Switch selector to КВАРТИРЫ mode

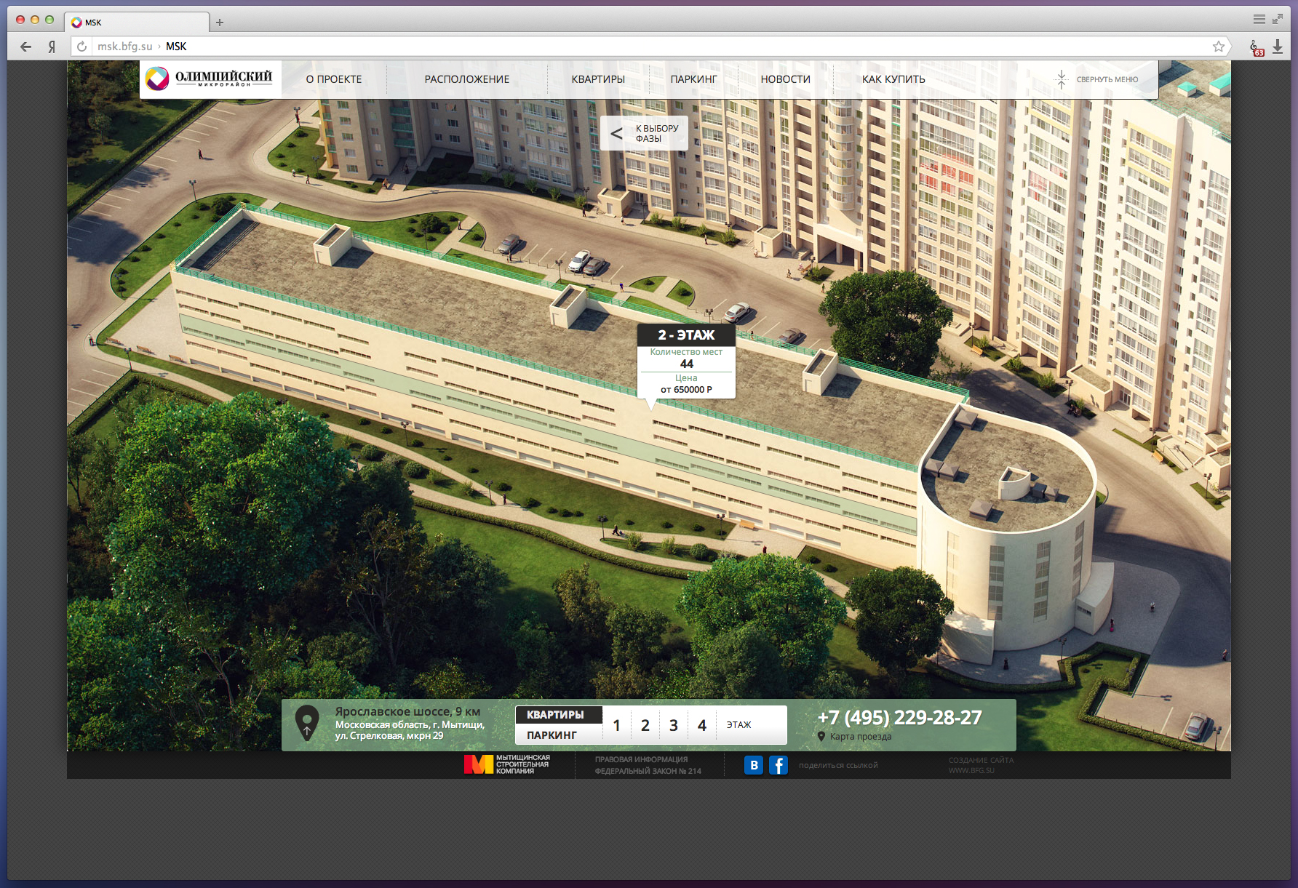coord(557,715)
